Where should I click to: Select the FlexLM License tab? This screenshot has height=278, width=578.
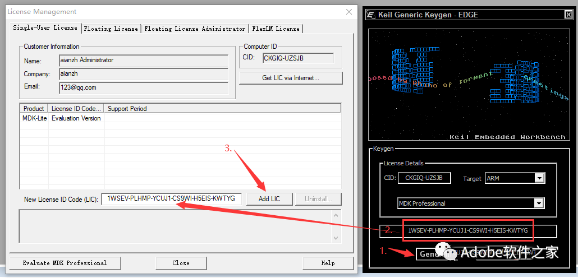[276, 29]
